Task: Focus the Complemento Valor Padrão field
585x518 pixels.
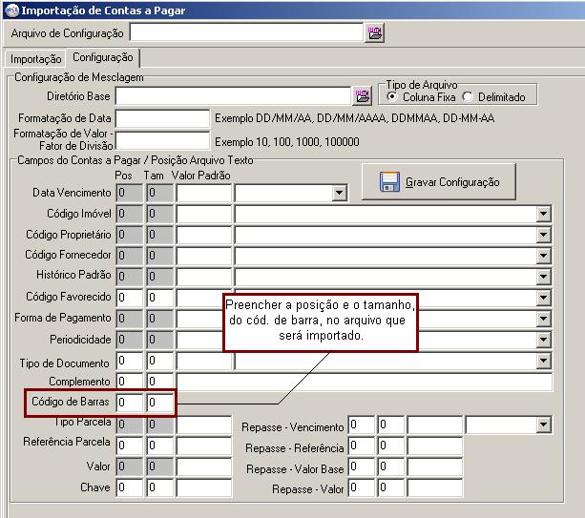Action: 365,383
